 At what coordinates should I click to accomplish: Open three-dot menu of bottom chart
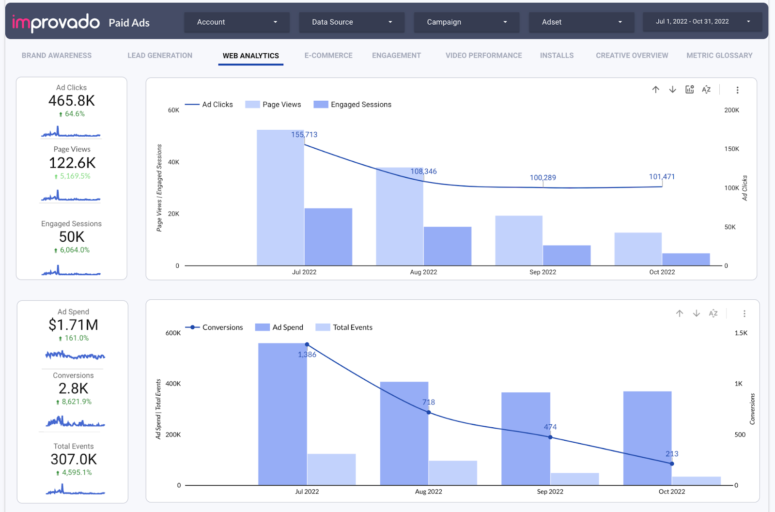point(744,314)
